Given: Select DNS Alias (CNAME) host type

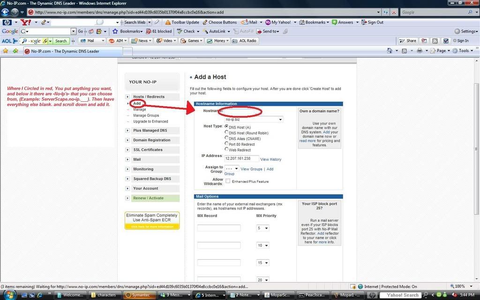Looking at the screenshot, I should click(x=226, y=138).
